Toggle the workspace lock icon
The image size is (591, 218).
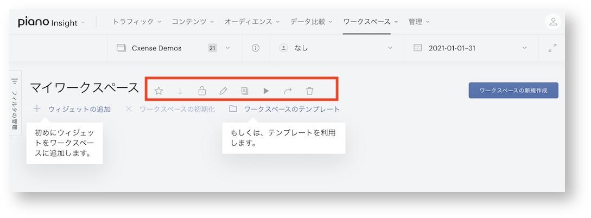[202, 91]
